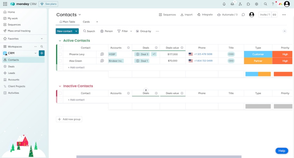Open the New contact dropdown arrow
Screen dimensions: 294x158
pyautogui.click(x=76, y=31)
